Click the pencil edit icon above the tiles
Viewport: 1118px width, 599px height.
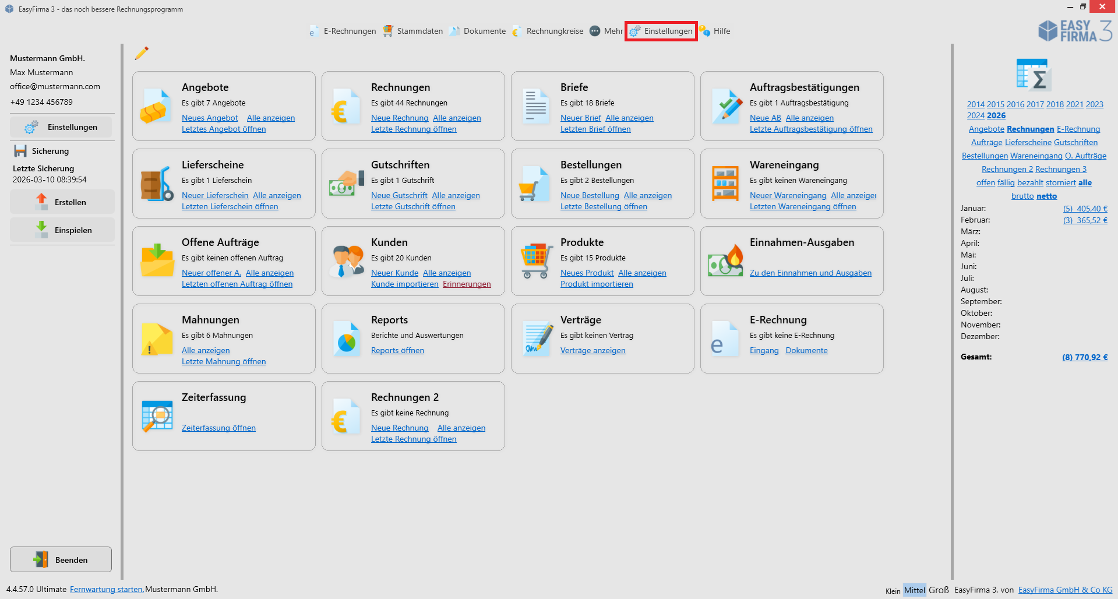tap(142, 54)
